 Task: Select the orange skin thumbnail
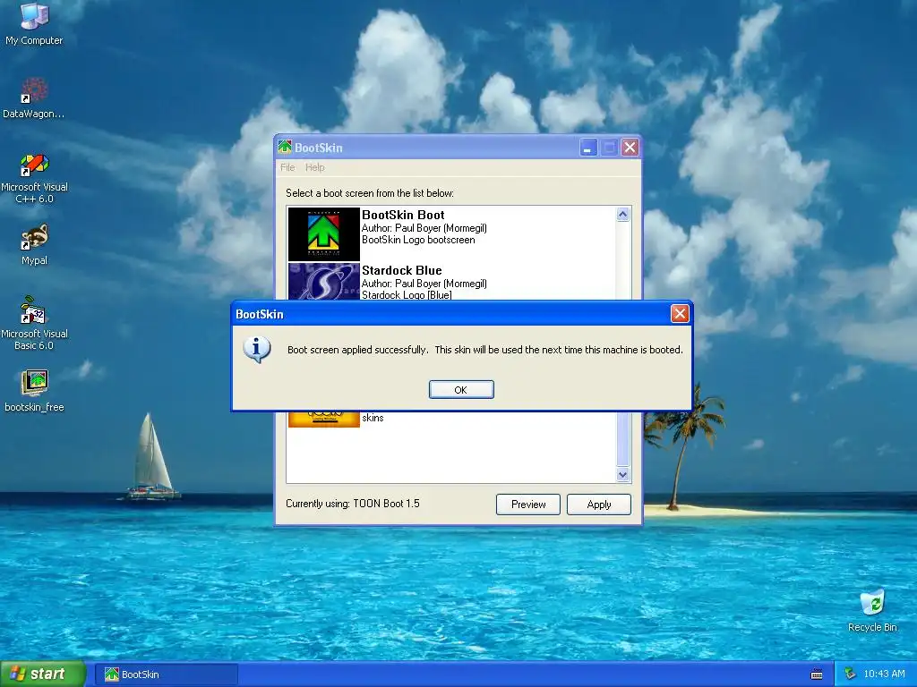coord(323,419)
